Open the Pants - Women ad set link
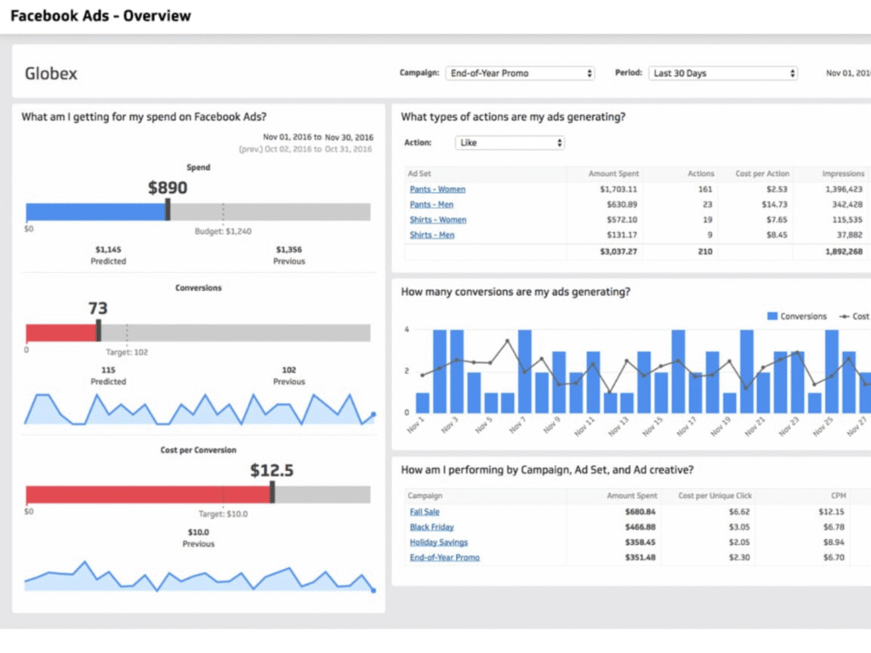 [x=437, y=190]
